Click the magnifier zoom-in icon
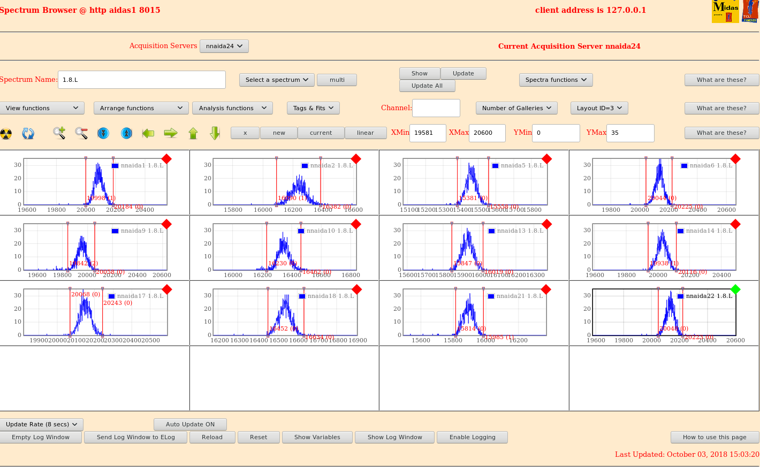Screen dimensions: 760x467 click(x=59, y=133)
